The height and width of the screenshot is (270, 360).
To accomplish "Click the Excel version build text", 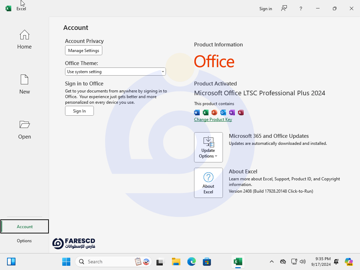I will (271, 191).
